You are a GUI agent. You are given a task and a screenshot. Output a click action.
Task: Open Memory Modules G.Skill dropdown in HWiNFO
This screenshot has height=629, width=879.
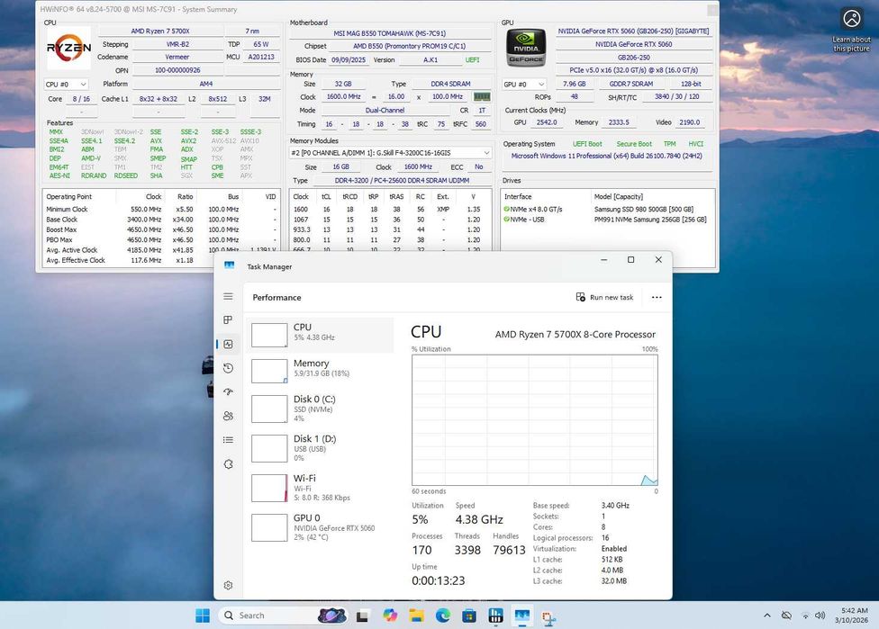[x=390, y=153]
